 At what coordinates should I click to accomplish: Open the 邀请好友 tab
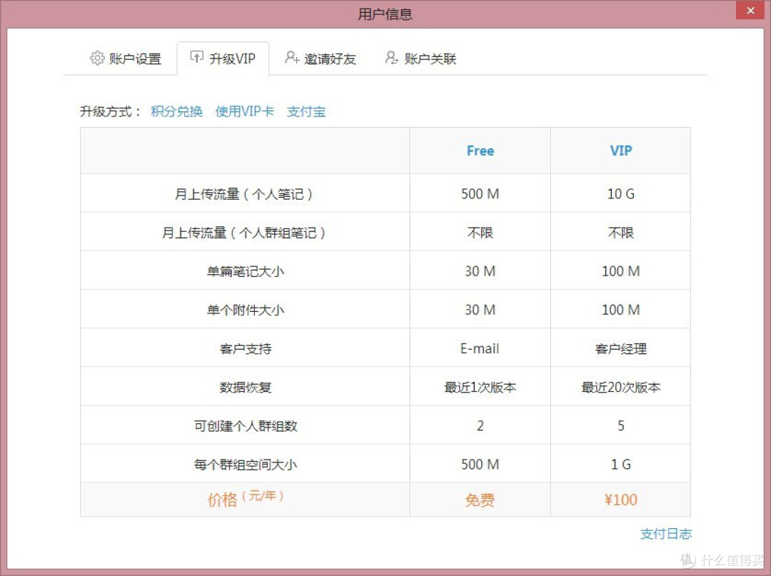[x=321, y=59]
